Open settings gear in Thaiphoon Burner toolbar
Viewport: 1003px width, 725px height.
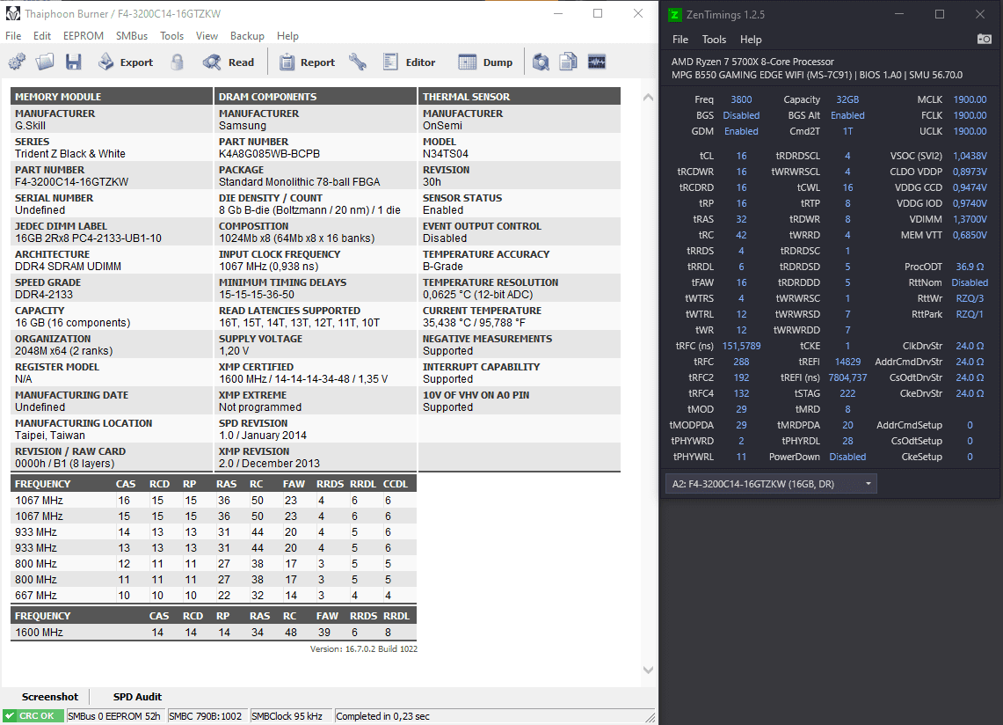click(x=18, y=62)
